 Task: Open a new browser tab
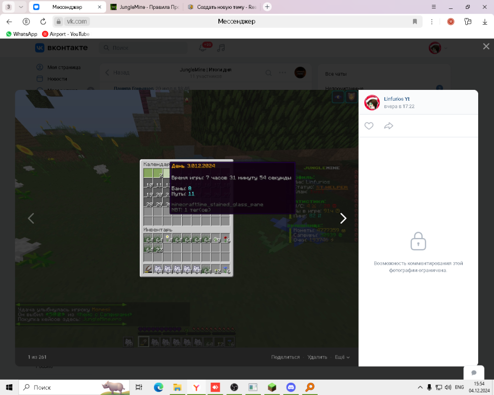pos(267,7)
